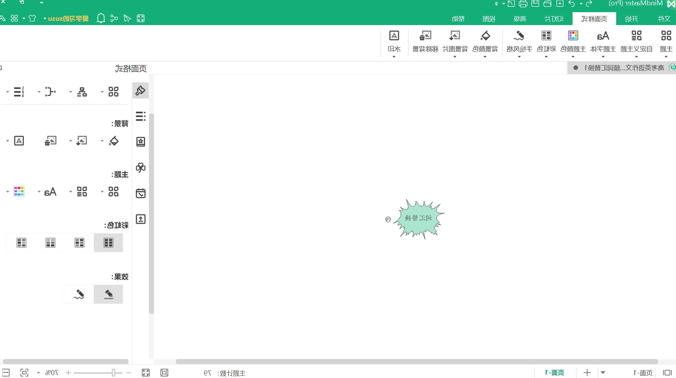Click remove background icon in 页面格式 panel
This screenshot has height=378, width=676.
click(50, 141)
